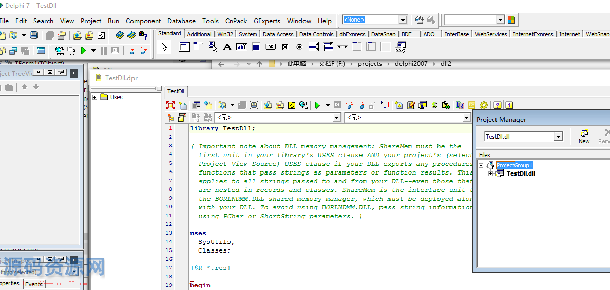Click the Help contents icon with question mark
Screen dimensions: 610x290
point(143,35)
